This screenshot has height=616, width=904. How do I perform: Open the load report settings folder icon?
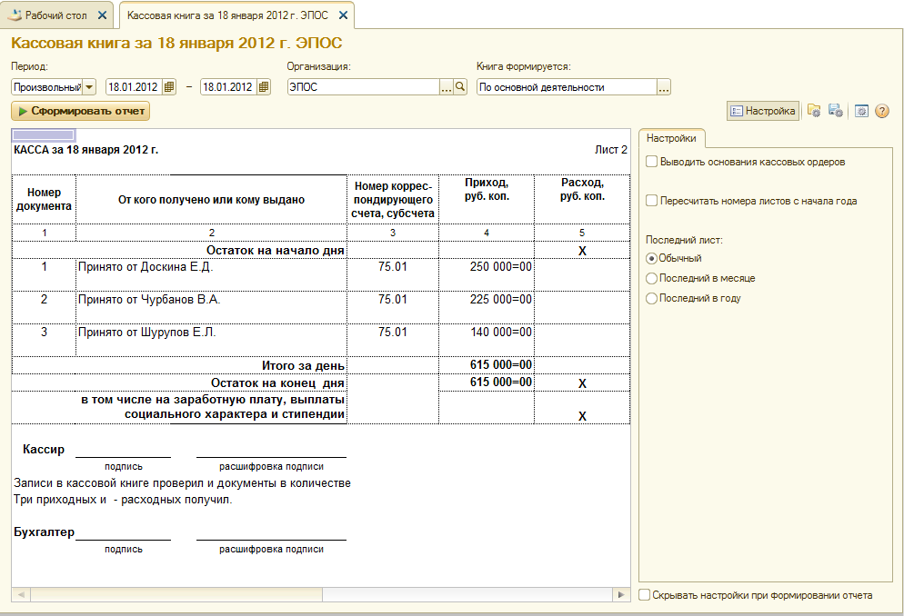tap(814, 111)
